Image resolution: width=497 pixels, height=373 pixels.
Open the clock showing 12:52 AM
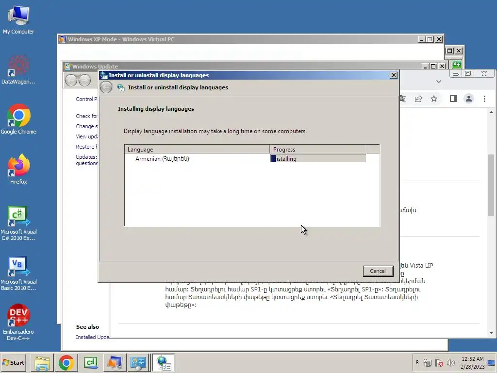[x=472, y=362]
